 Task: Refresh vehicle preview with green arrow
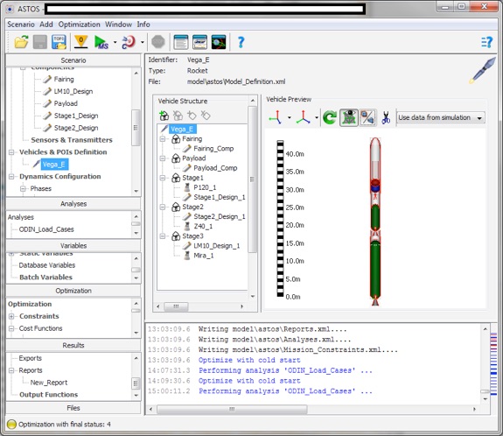coord(330,117)
